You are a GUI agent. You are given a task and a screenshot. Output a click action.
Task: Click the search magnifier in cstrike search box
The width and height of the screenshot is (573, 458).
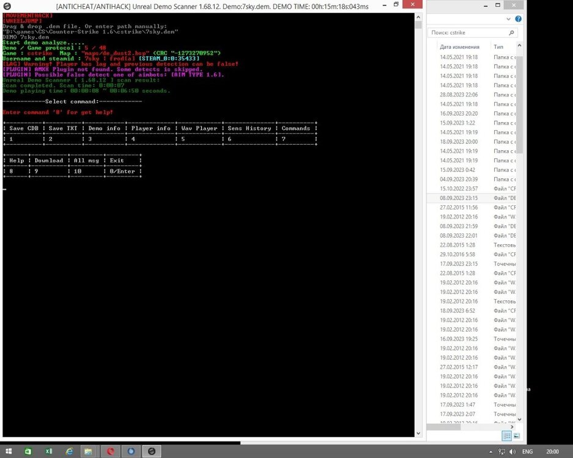[511, 32]
